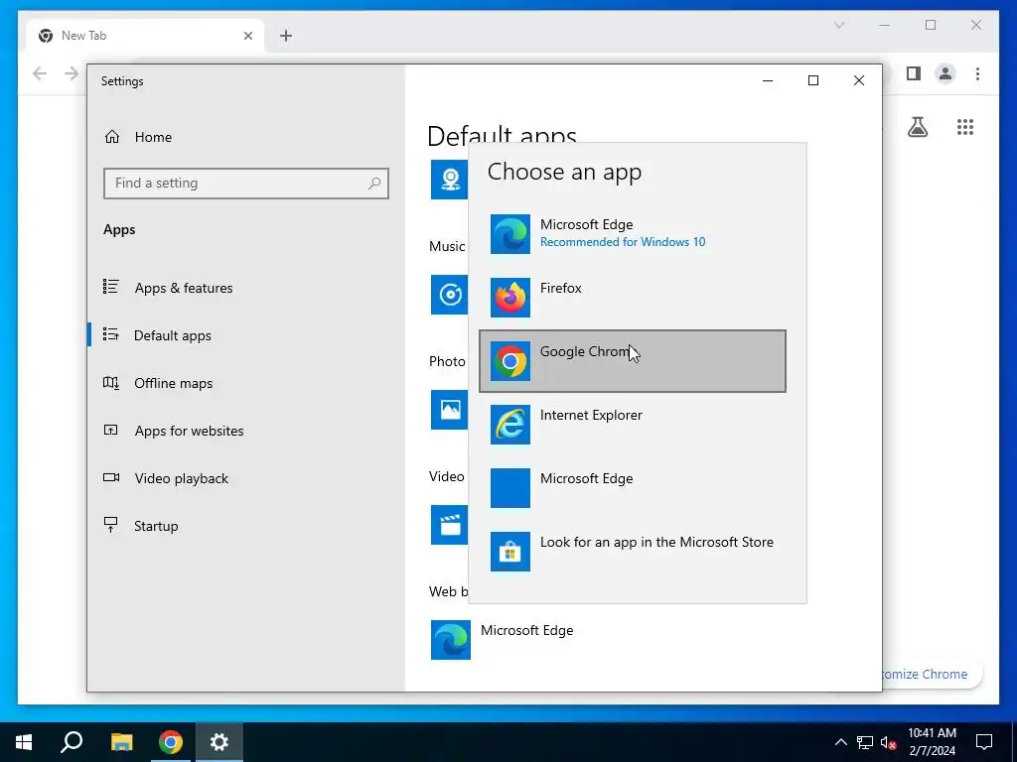Minimize the Settings window

(768, 80)
